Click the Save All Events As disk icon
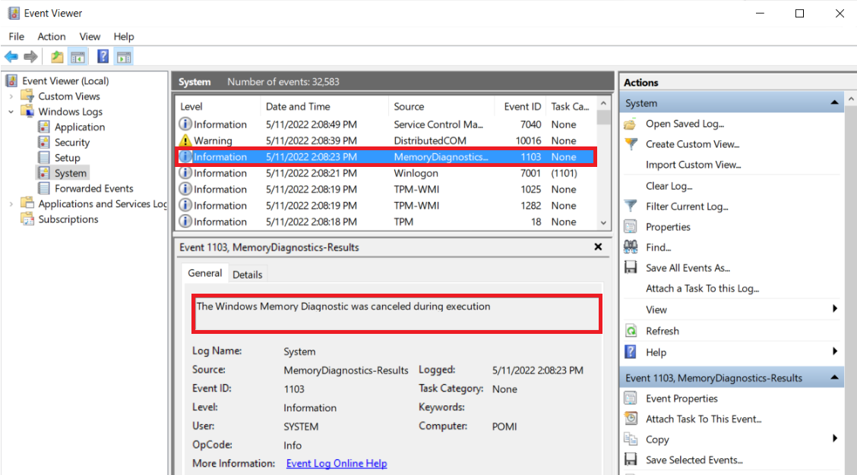 [x=631, y=268]
